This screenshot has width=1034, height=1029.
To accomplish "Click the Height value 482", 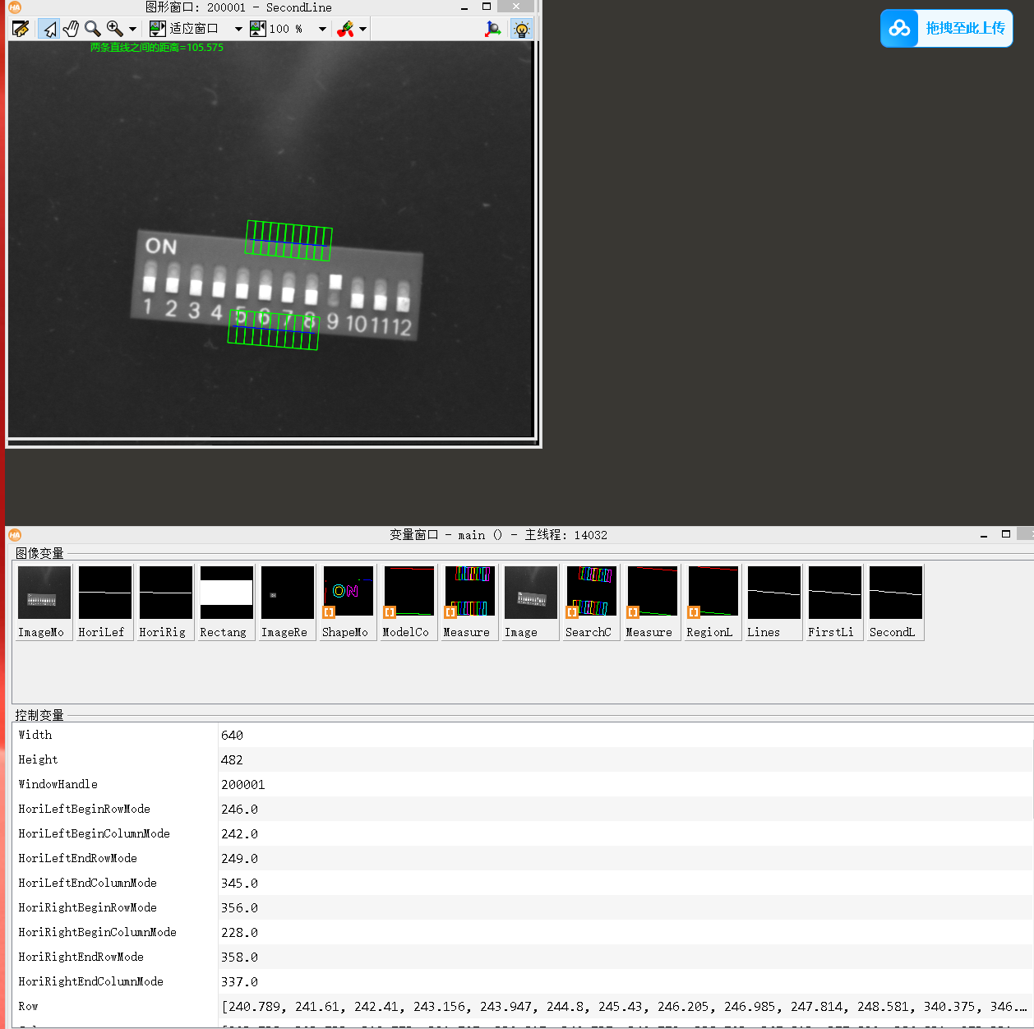I will (232, 759).
